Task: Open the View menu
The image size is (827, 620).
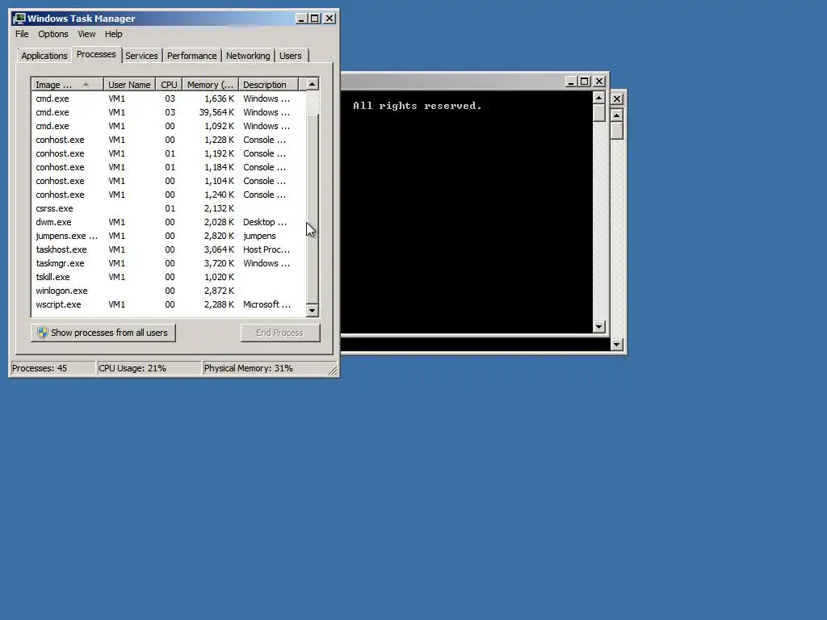Action: point(86,34)
